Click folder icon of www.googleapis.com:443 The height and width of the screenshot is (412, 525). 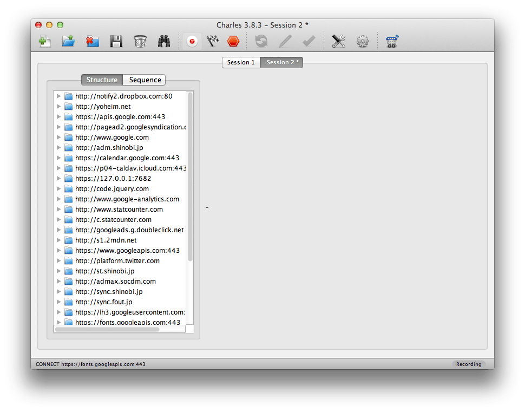click(x=69, y=251)
